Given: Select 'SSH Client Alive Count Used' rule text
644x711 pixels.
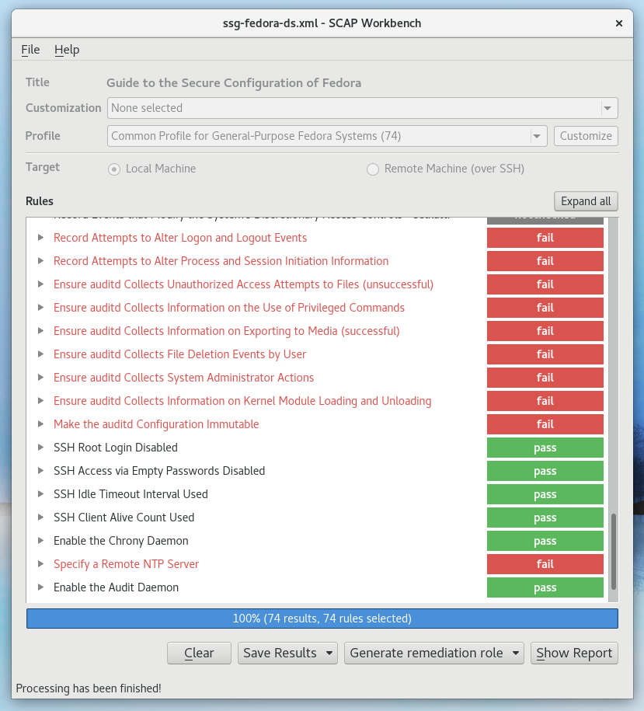Looking at the screenshot, I should coord(124,518).
